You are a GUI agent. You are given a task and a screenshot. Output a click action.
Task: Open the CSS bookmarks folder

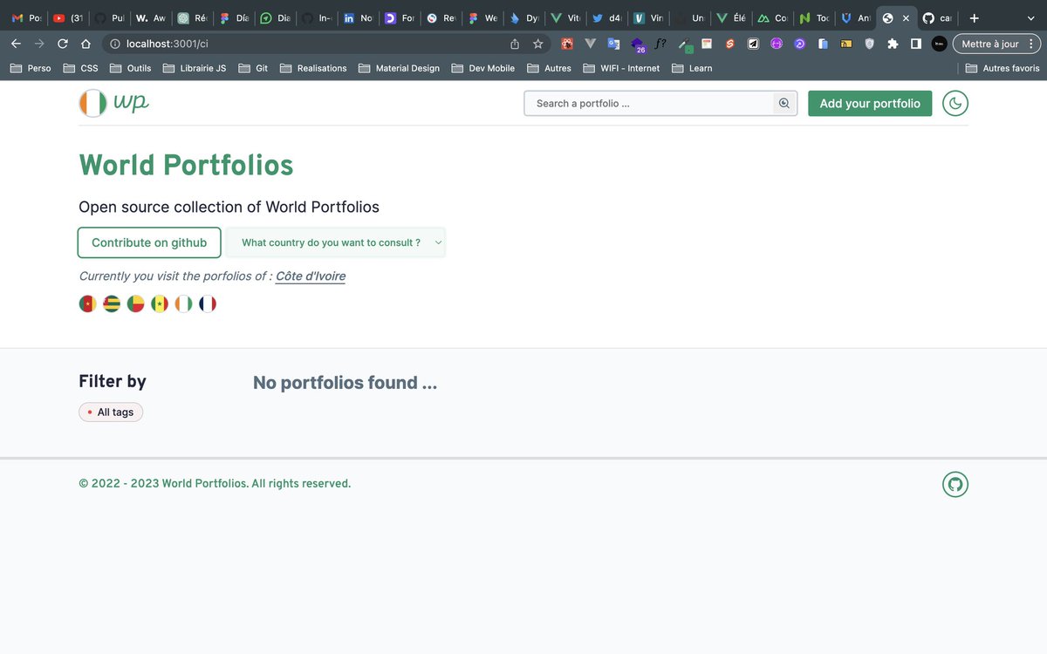(x=80, y=68)
